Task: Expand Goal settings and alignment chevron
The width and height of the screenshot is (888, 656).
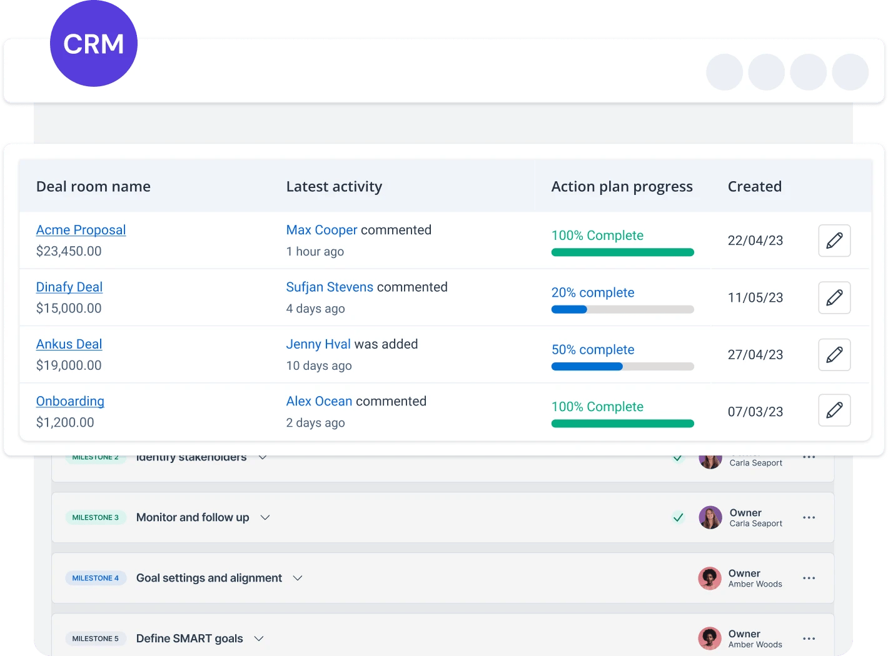Action: [x=298, y=578]
